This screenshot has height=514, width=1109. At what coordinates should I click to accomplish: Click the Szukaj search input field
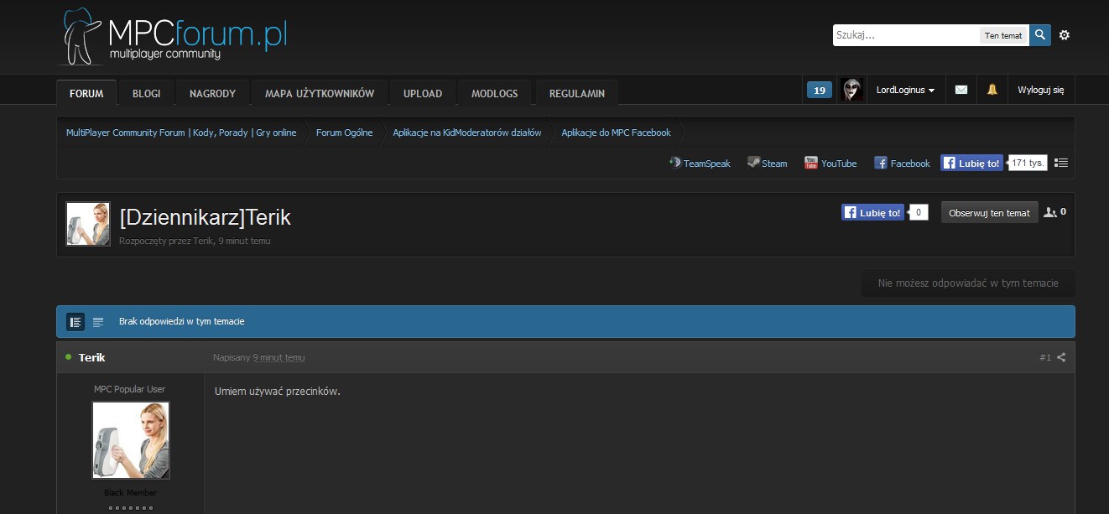(x=906, y=35)
